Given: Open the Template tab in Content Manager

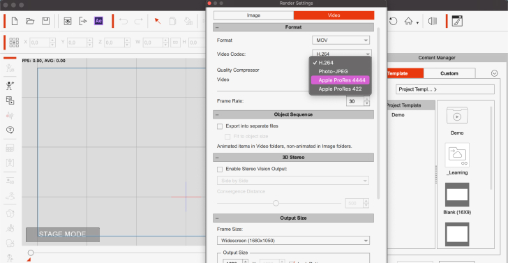Looking at the screenshot, I should point(405,73).
